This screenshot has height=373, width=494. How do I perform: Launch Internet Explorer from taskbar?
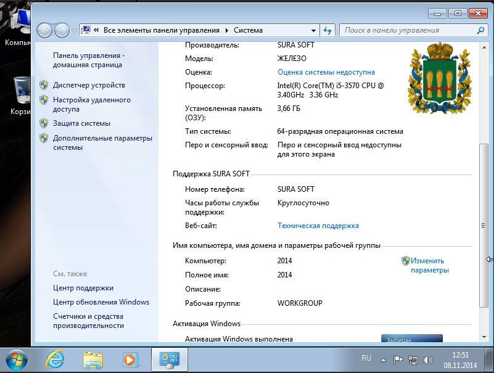click(x=55, y=359)
